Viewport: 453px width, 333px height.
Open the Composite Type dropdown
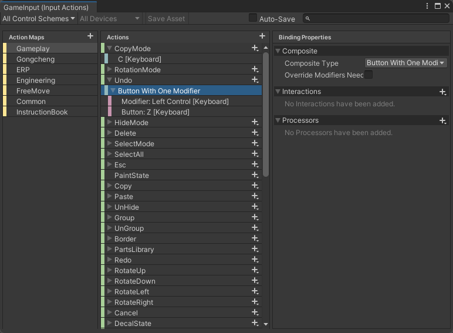(406, 63)
